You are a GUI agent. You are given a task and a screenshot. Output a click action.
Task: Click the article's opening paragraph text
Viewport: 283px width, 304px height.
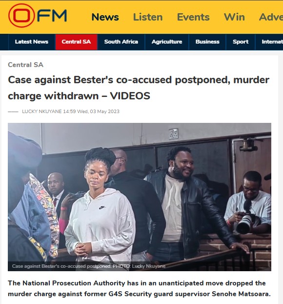pyautogui.click(x=139, y=288)
